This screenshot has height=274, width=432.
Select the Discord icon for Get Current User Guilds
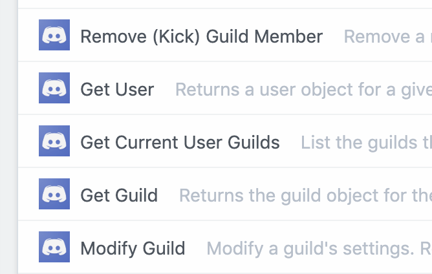pyautogui.click(x=55, y=142)
